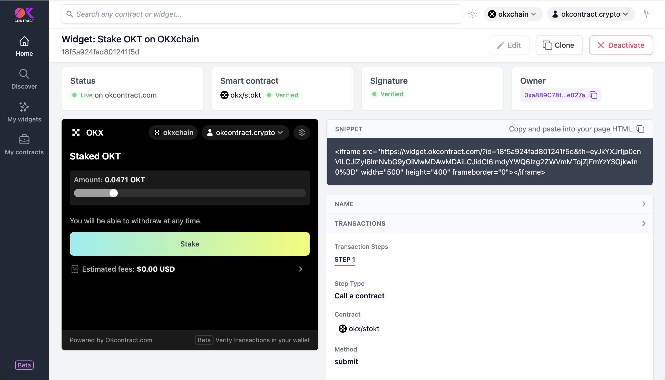Click the settings gear icon in widget
Screen dimensions: 665x380
(x=301, y=132)
